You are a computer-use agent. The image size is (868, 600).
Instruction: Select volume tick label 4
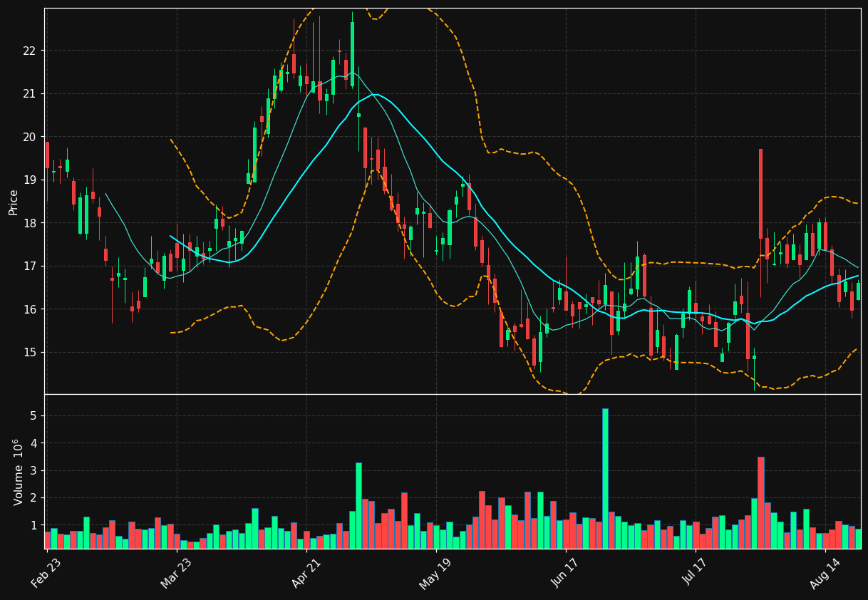[x=33, y=443]
